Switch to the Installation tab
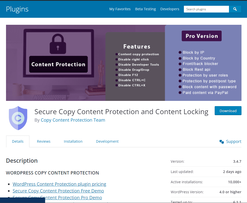The image size is (247, 203). coord(73,141)
